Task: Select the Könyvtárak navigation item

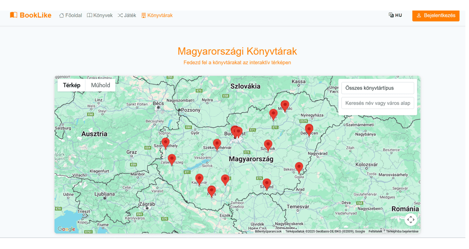Action: (157, 16)
